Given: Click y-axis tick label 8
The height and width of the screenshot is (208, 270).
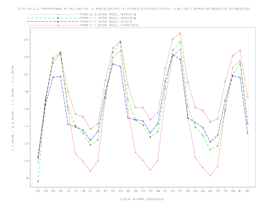Looking at the screenshot, I should [27, 178].
